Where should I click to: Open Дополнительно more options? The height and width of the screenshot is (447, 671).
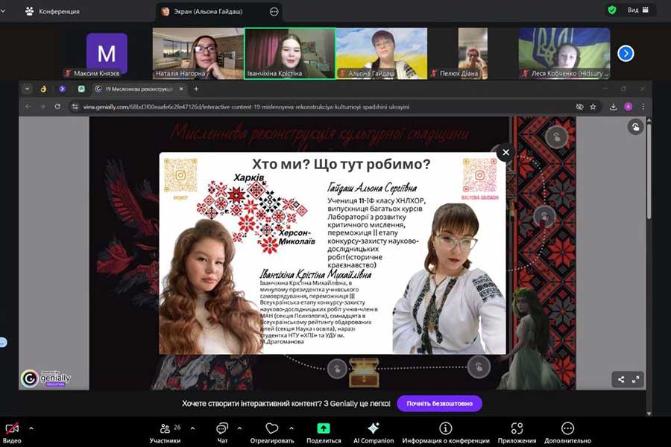tap(567, 434)
